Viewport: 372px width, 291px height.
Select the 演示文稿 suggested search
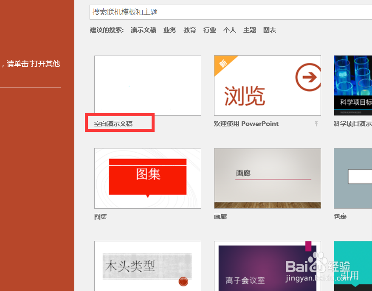(x=143, y=30)
